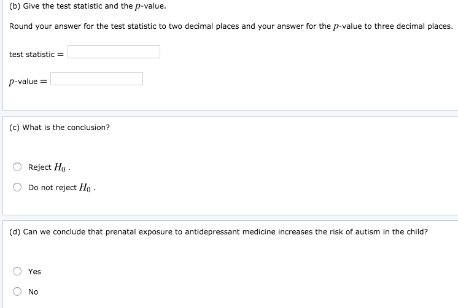This screenshot has width=458, height=308.
Task: Click the 'No' answer label
Action: [x=33, y=292]
